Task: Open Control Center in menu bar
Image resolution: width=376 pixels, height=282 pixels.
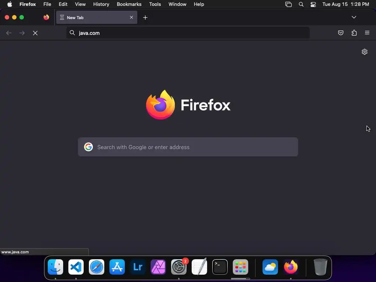Action: point(313,4)
